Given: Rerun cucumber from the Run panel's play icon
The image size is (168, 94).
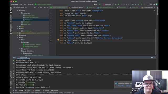Looking at the screenshot, I should click(x=14, y=60).
